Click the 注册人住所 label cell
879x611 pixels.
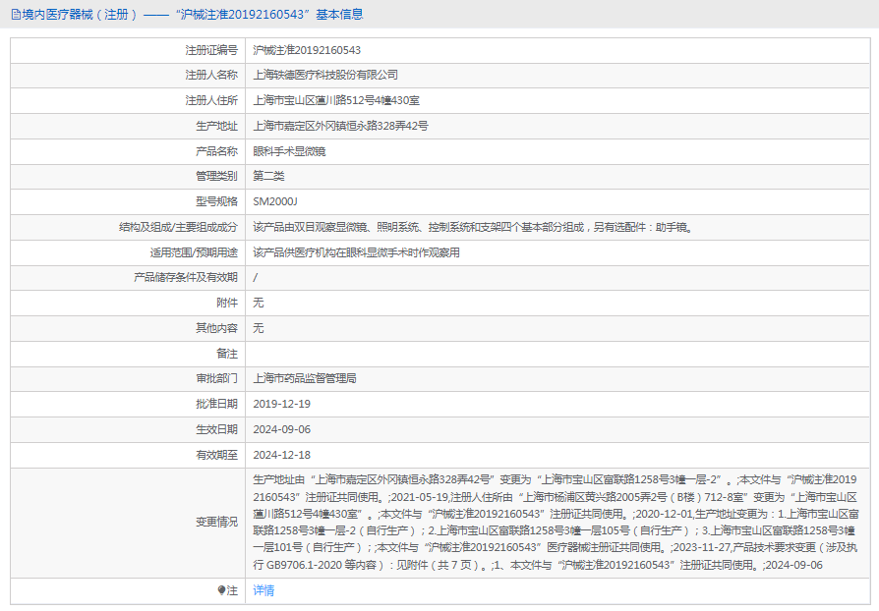pos(128,101)
